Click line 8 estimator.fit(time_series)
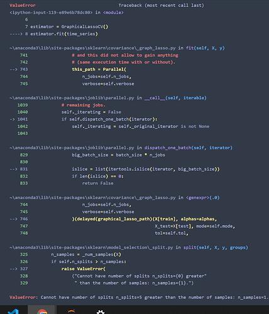The image size is (269, 314). coord(64,34)
